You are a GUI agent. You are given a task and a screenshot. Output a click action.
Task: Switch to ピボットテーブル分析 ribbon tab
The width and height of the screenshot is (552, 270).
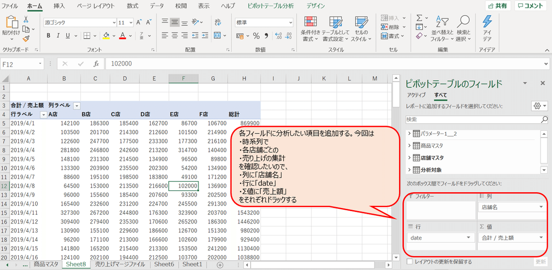tap(270, 6)
